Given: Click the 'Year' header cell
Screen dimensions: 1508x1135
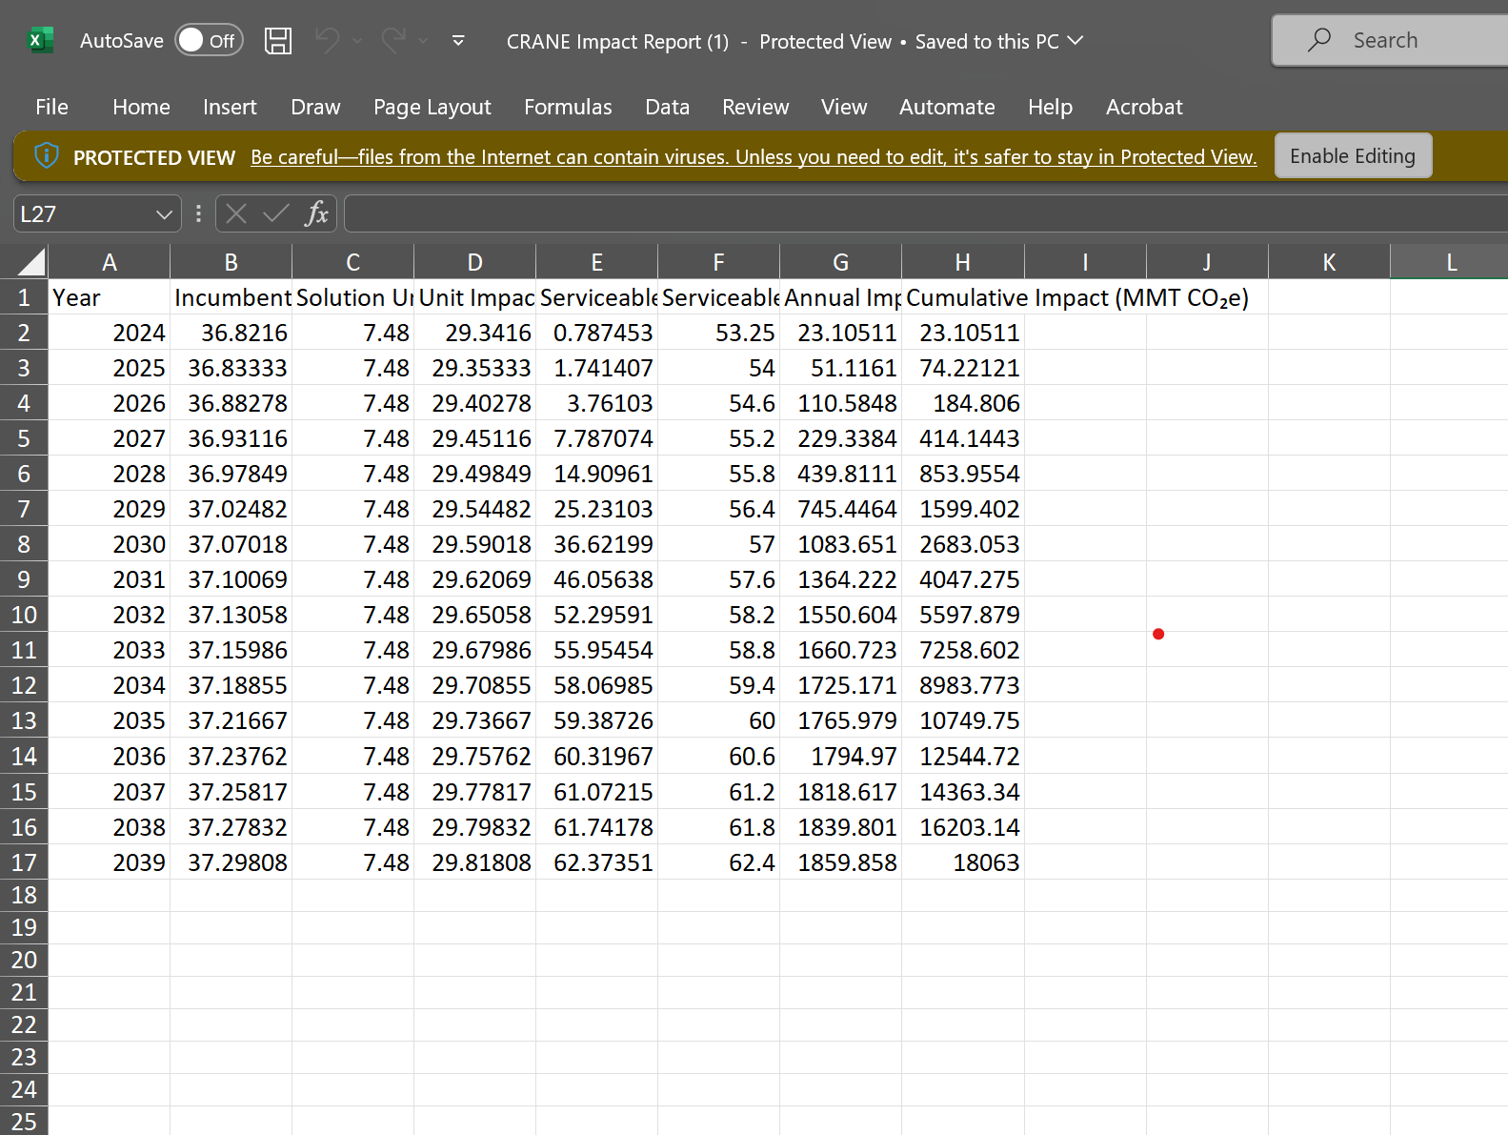Looking at the screenshot, I should click(110, 297).
